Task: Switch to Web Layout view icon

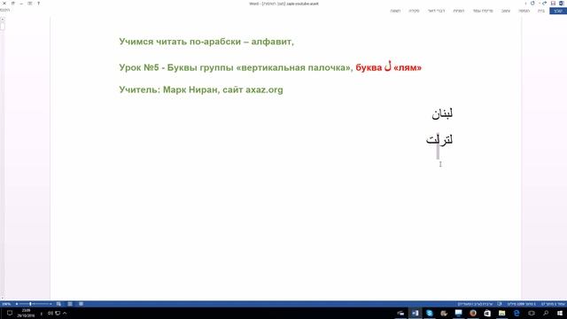Action: pos(58,304)
